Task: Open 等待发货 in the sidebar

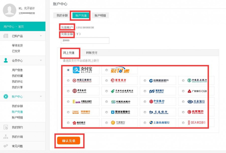Action: [17, 45]
